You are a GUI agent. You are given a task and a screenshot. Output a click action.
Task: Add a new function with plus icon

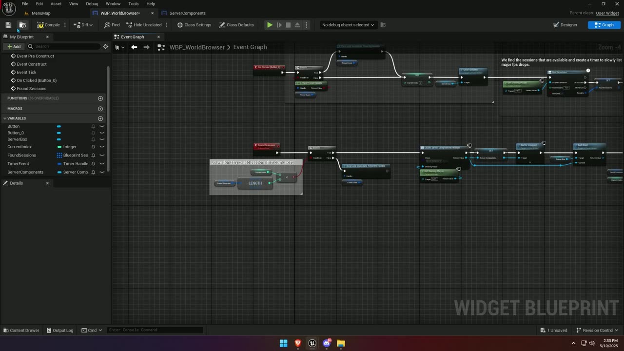coord(100,98)
